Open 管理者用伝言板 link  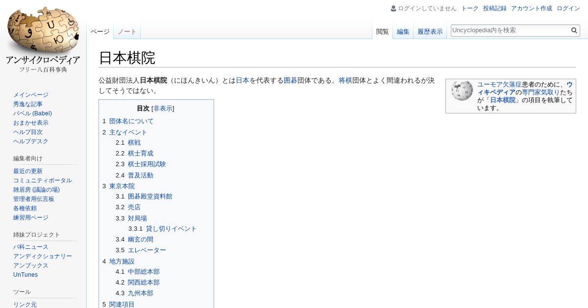tap(34, 199)
